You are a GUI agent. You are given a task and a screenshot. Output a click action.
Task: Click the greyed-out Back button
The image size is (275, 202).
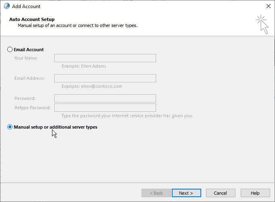(x=156, y=193)
